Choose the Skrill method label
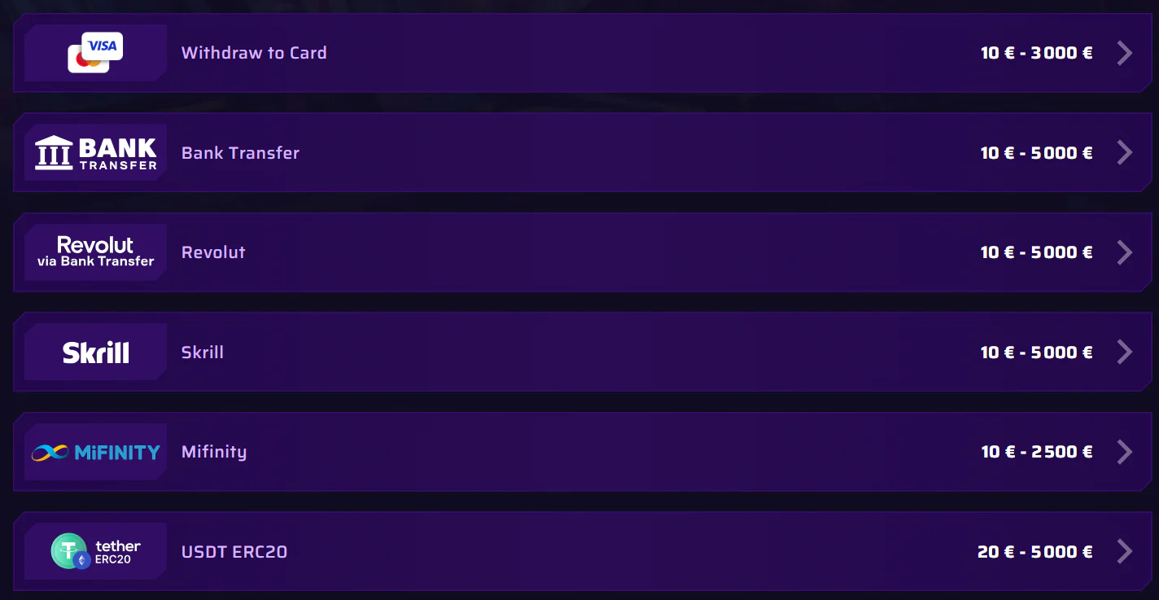This screenshot has width=1159, height=600. (x=203, y=353)
